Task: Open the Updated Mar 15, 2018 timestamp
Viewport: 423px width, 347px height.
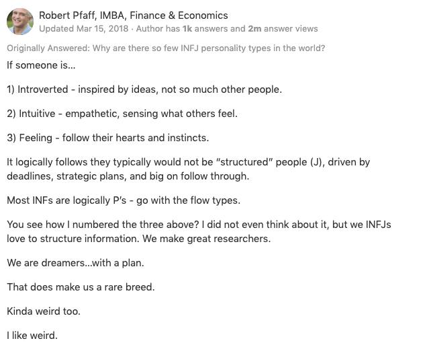Action: pos(84,29)
